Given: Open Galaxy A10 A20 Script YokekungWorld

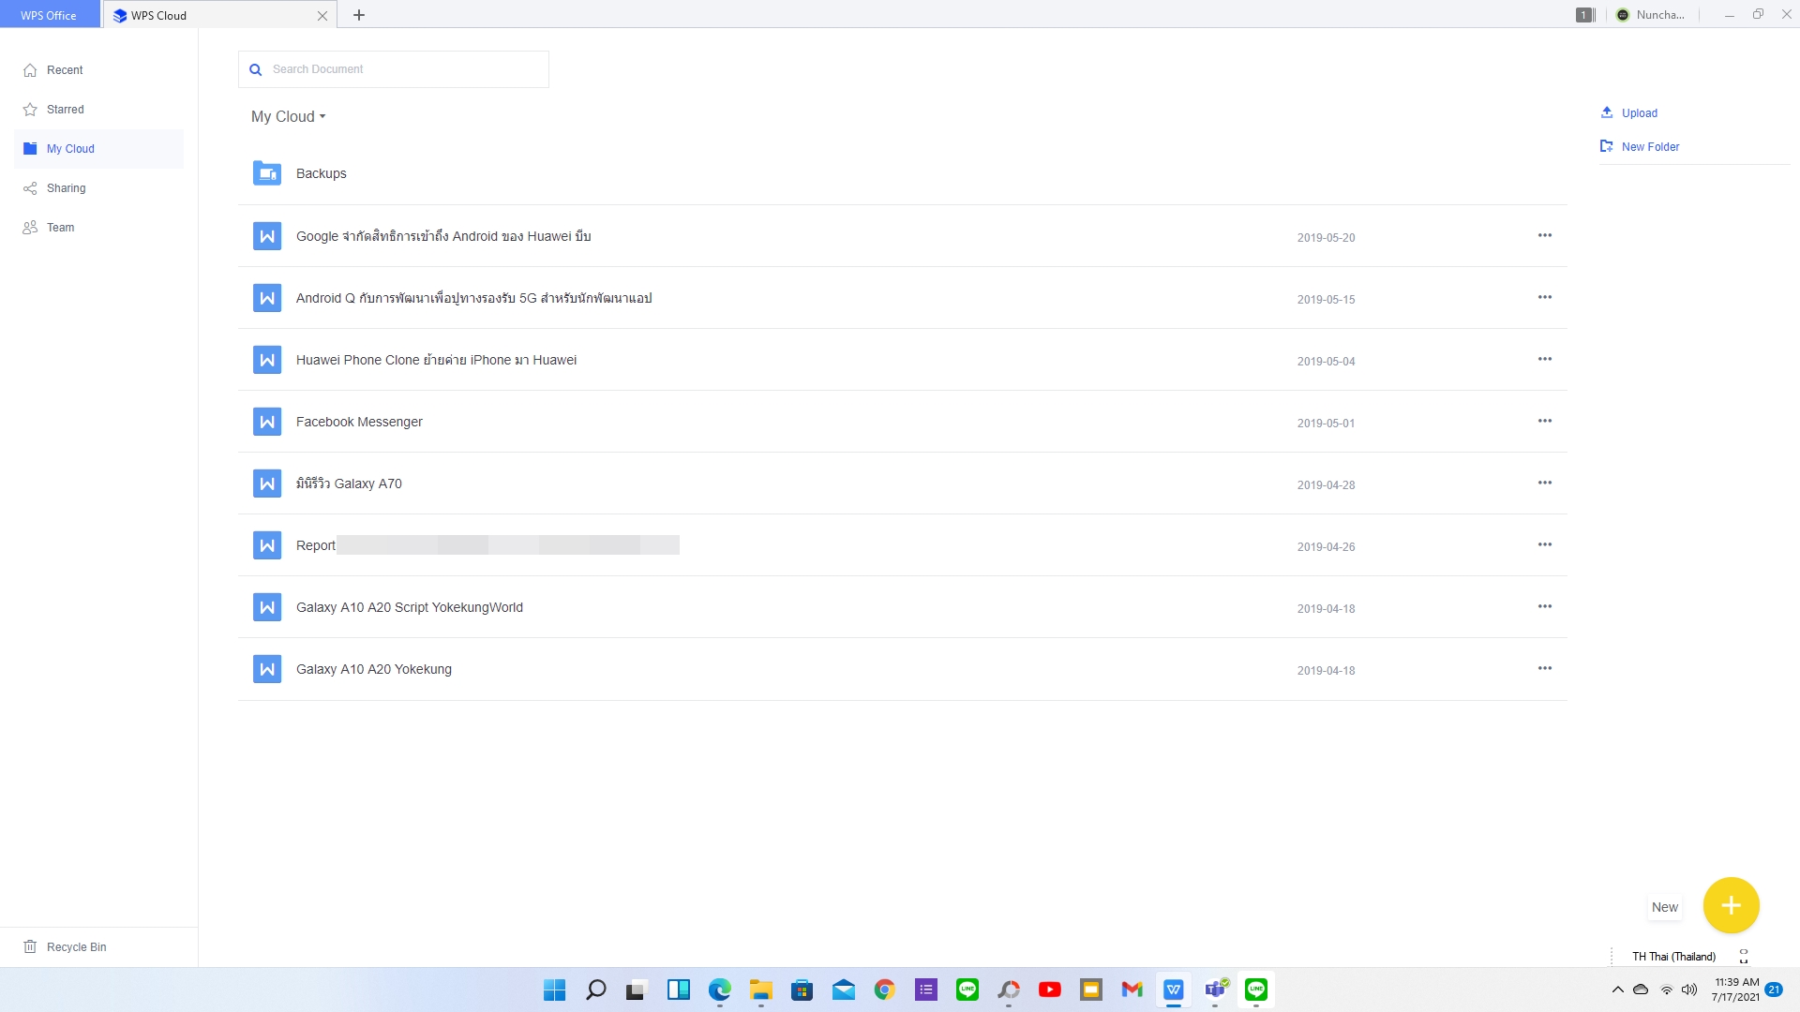Looking at the screenshot, I should pos(902,607).
